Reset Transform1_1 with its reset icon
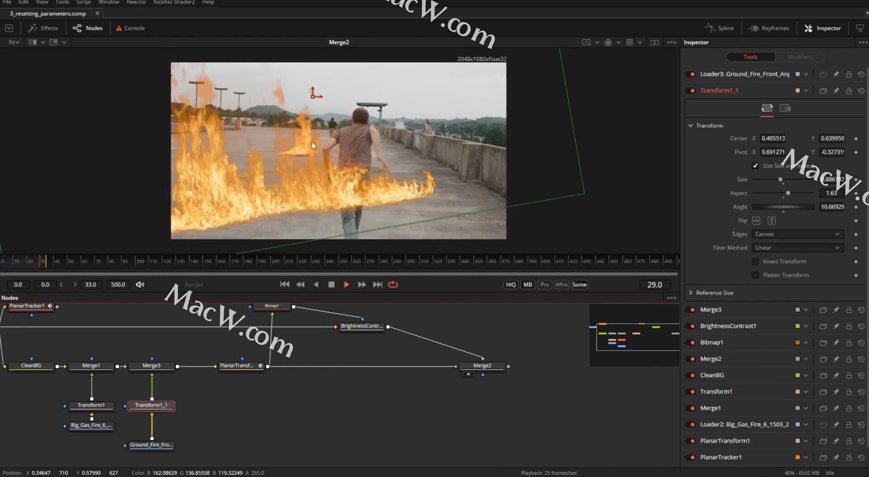 861,91
